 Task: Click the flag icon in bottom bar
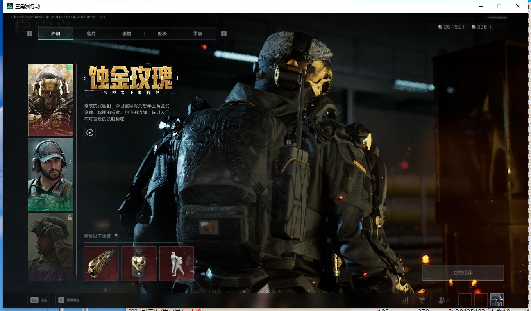tap(422, 300)
